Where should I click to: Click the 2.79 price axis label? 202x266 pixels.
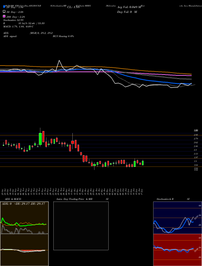click(x=196, y=139)
